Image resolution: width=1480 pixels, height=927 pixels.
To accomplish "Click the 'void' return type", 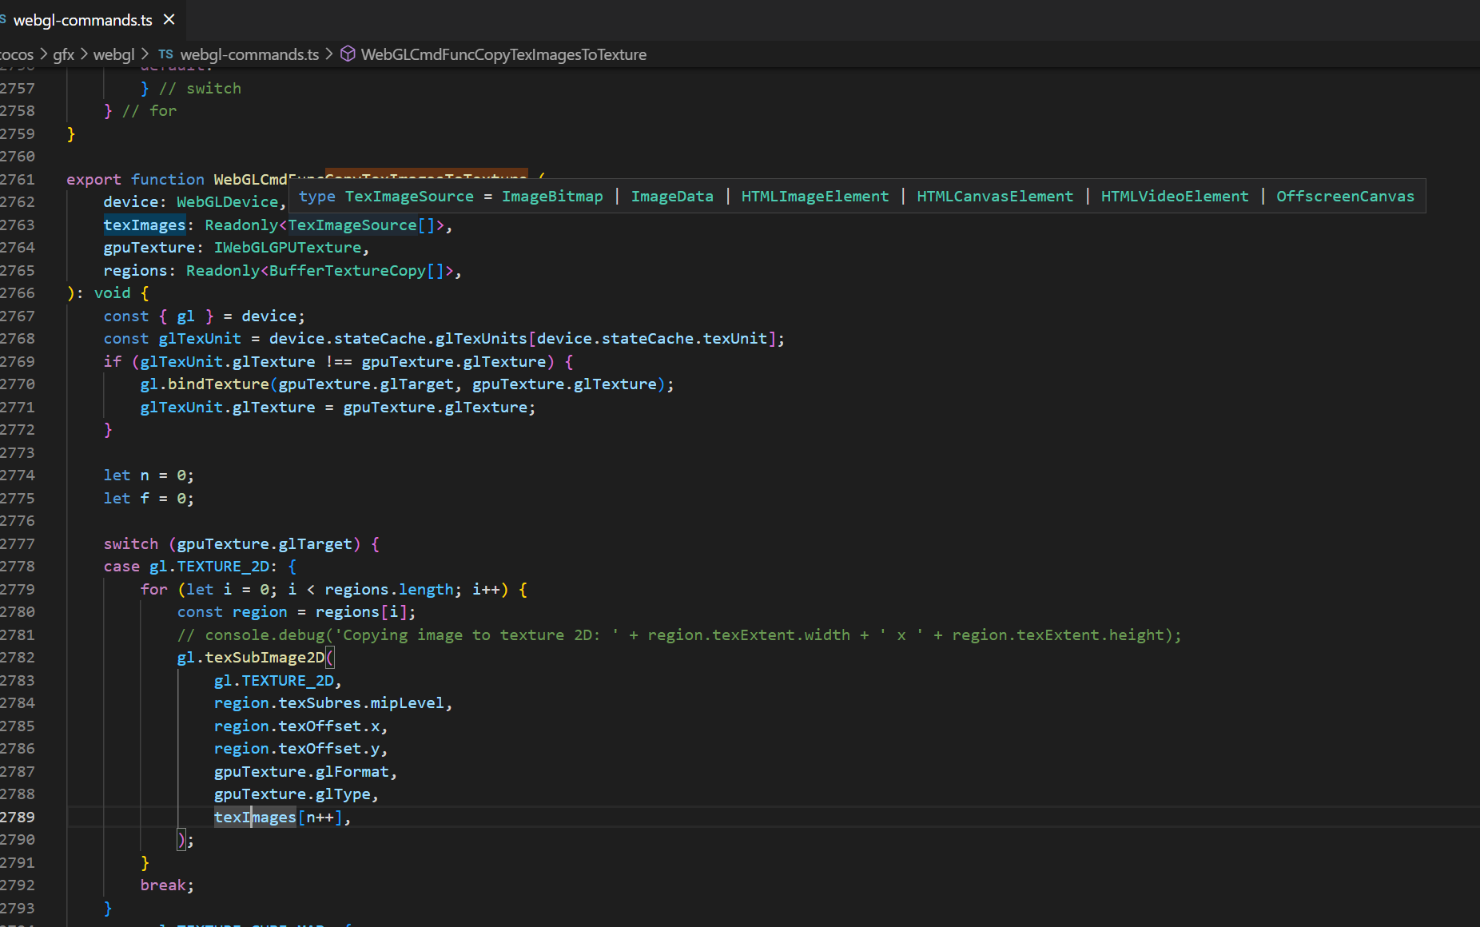I will pos(113,293).
